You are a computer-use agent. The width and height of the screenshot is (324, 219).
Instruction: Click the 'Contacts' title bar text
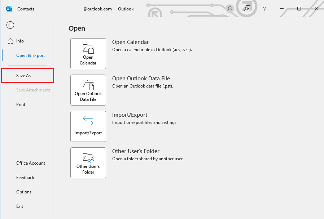point(26,9)
